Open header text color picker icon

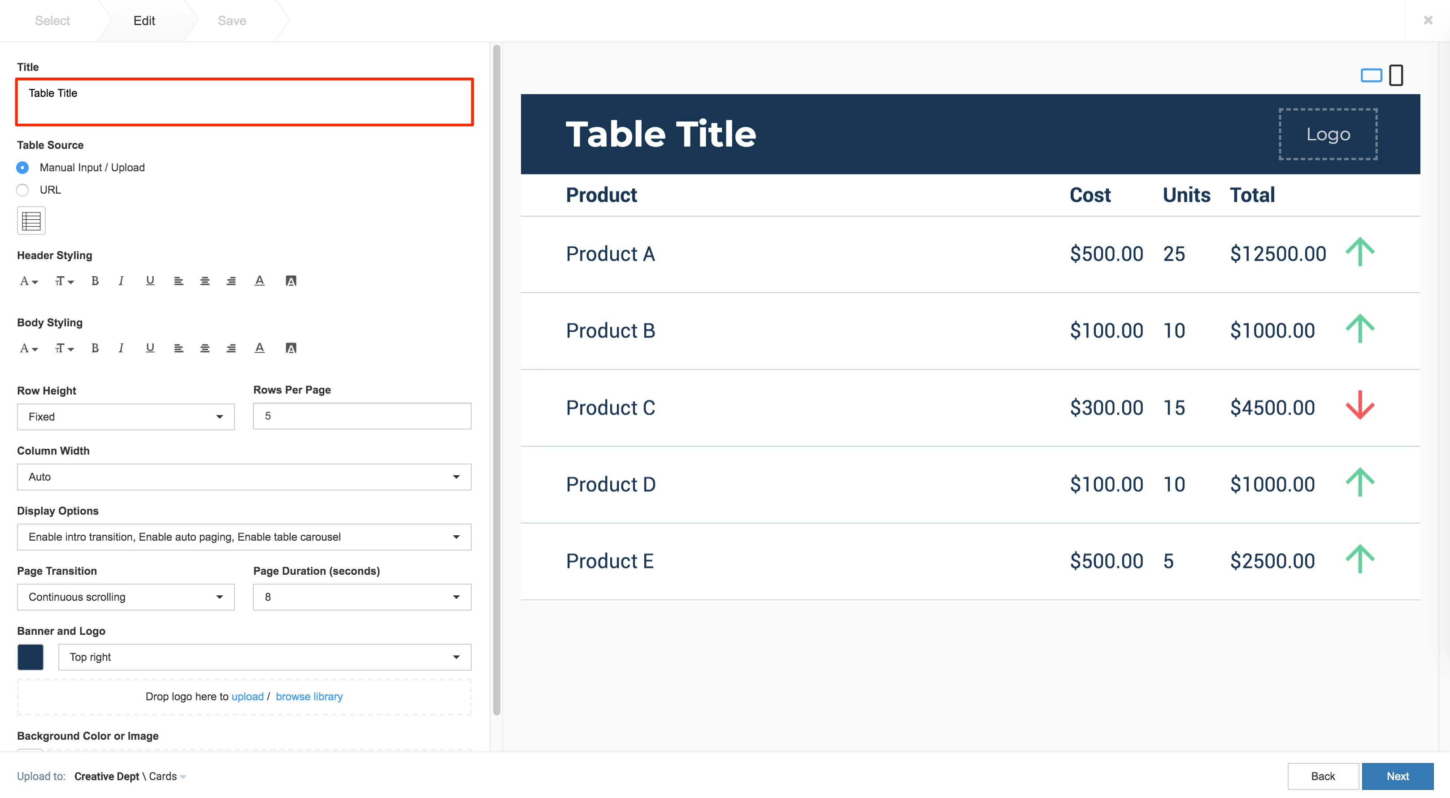[x=260, y=281]
